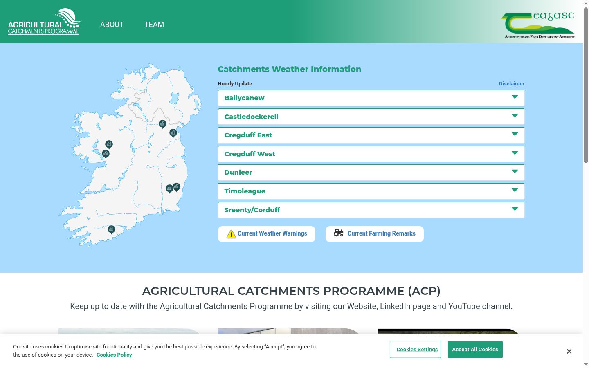Screen dimensions: 589x368
Task: Accept all cookies
Action: [475, 350]
